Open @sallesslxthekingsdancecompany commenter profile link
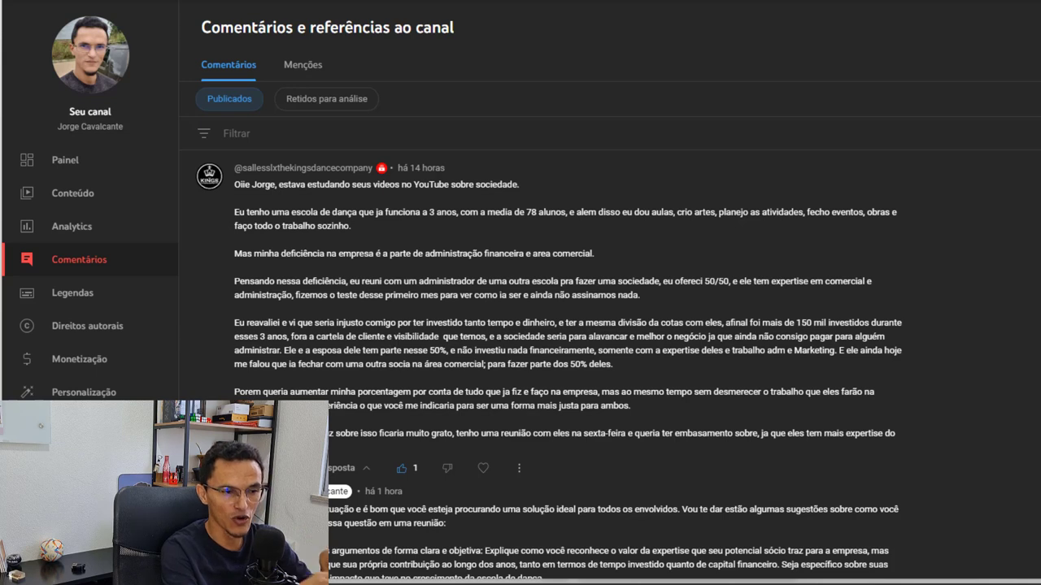 click(303, 168)
